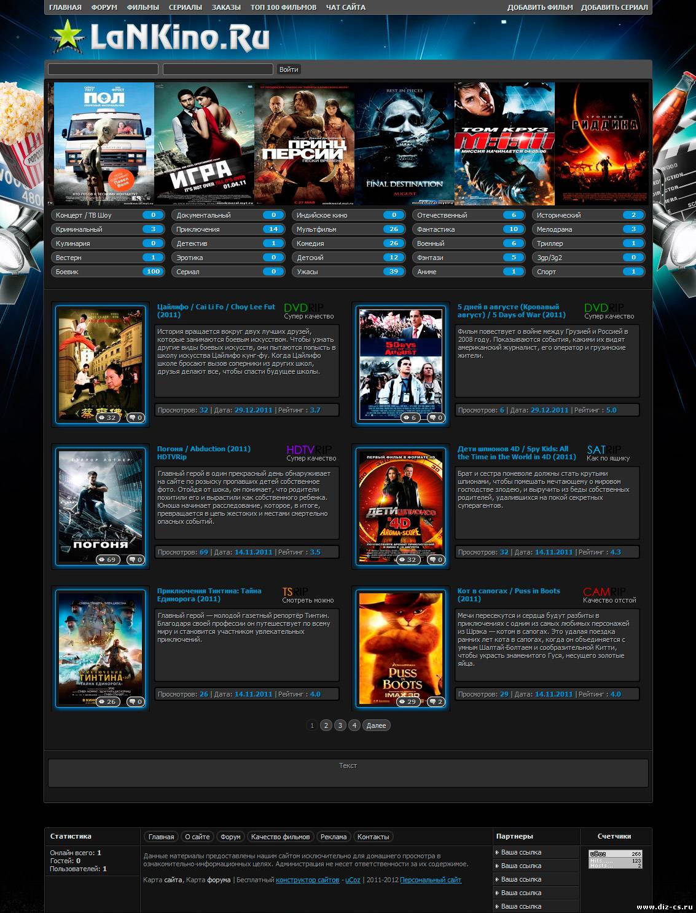The width and height of the screenshot is (696, 913).
Task: Click the count badge 39 next to Ужасы
Action: 394,272
